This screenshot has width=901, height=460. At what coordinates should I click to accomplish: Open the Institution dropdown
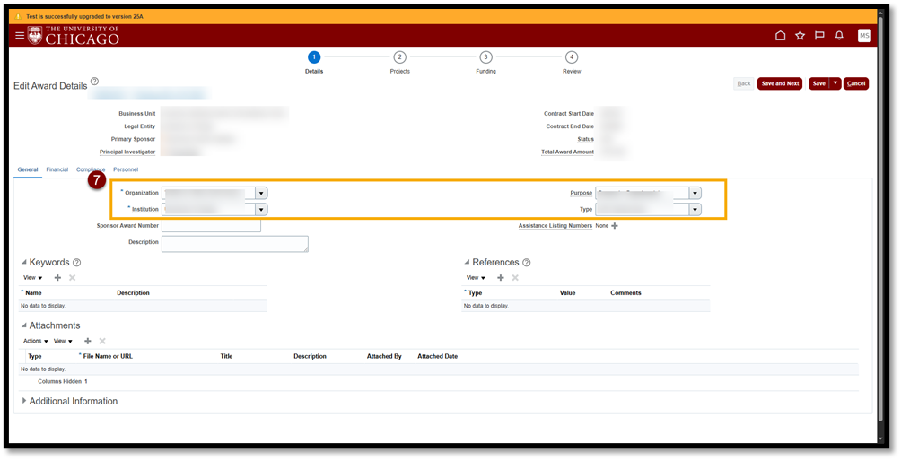coord(261,209)
